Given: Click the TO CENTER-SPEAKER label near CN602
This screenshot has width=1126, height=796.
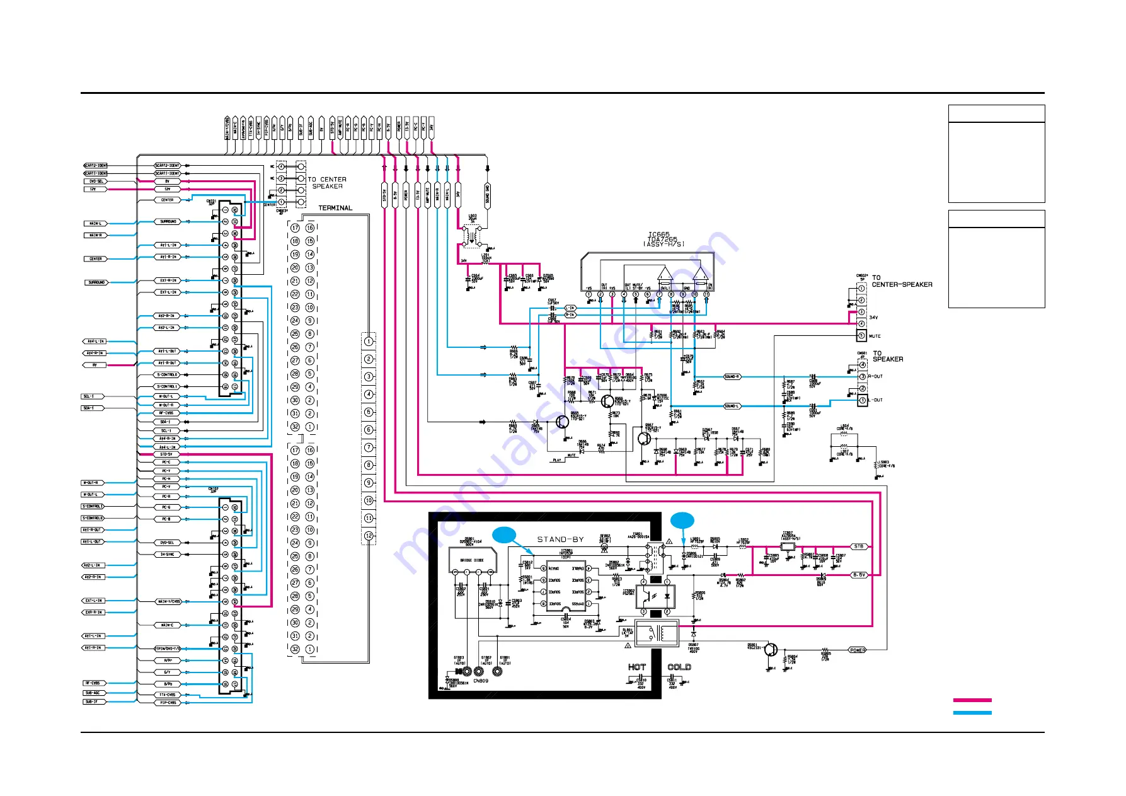Looking at the screenshot, I should [x=902, y=281].
